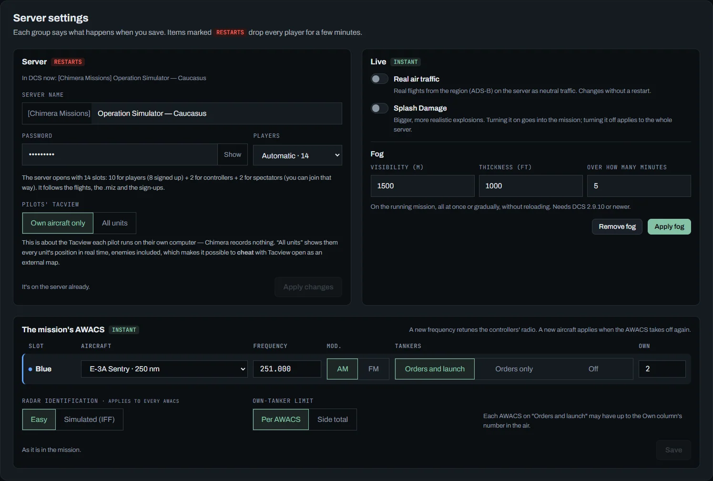Choose AM modulation for the Blue AWACS
The width and height of the screenshot is (713, 481).
pyautogui.click(x=342, y=369)
